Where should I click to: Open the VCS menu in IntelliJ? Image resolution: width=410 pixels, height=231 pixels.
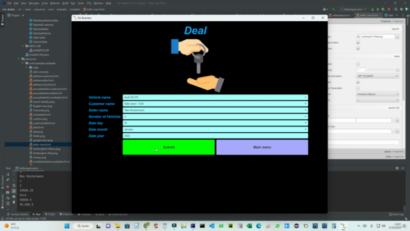pos(89,3)
